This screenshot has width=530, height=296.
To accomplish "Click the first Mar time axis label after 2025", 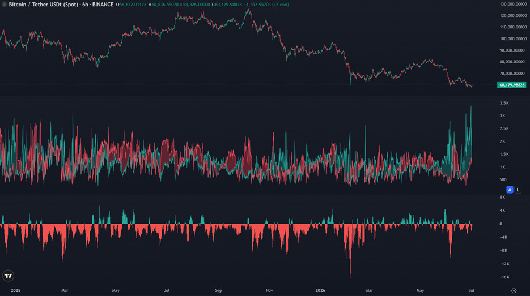I will [x=65, y=290].
